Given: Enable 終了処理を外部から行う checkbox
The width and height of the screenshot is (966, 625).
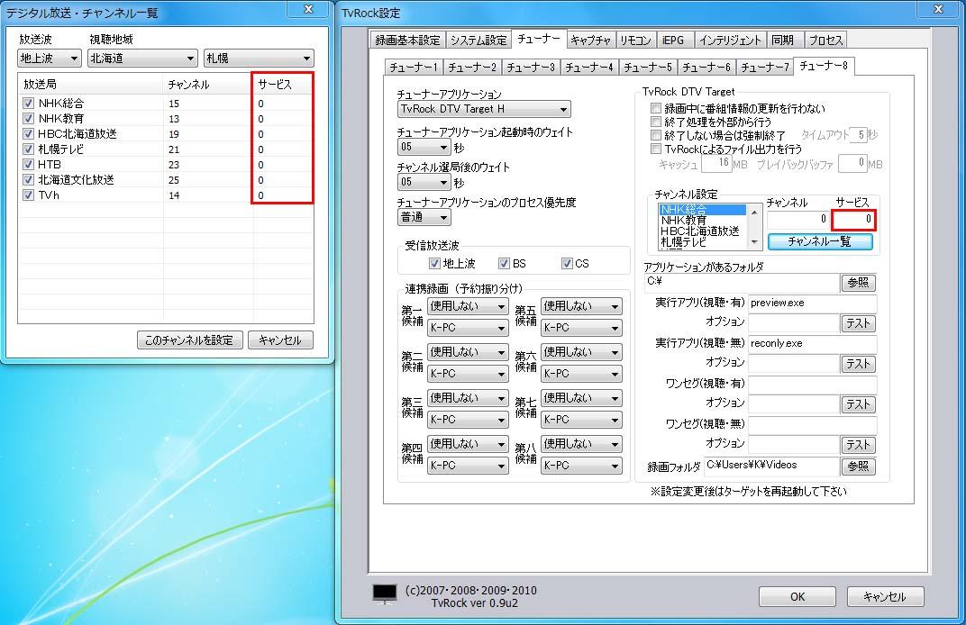Looking at the screenshot, I should 656,122.
